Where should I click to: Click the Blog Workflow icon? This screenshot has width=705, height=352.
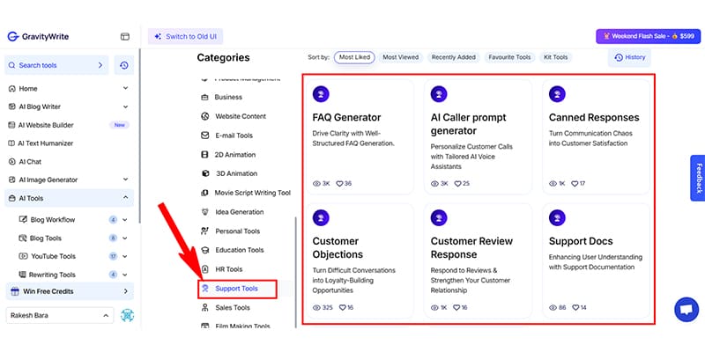click(23, 219)
